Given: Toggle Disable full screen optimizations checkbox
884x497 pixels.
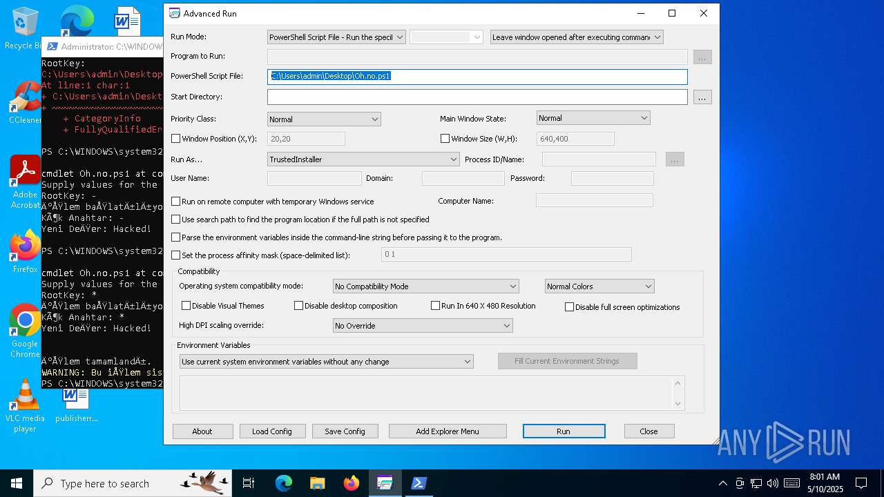Looking at the screenshot, I should (570, 307).
